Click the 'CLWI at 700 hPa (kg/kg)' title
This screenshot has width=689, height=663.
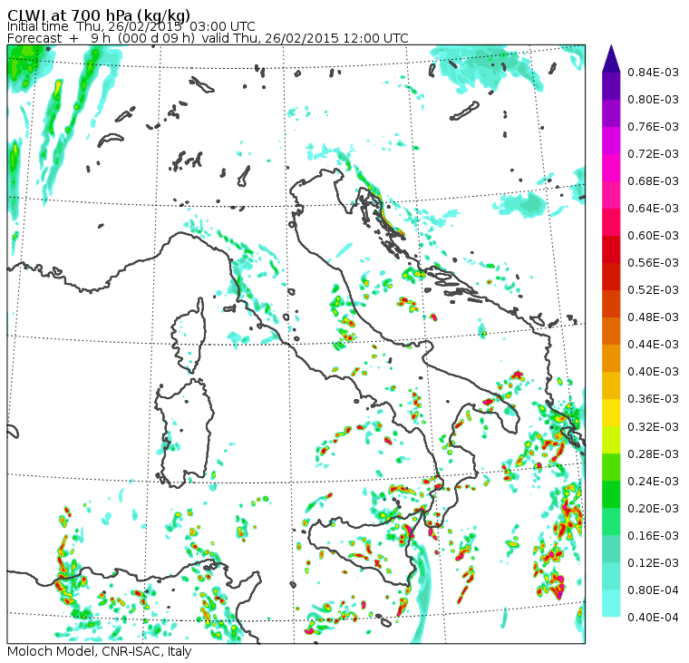click(99, 15)
